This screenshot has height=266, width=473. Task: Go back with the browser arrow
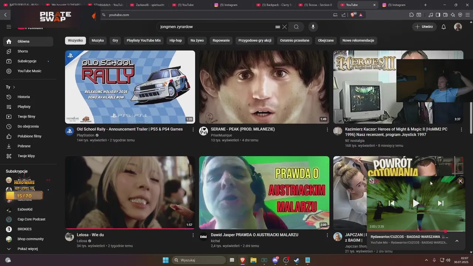[5, 15]
